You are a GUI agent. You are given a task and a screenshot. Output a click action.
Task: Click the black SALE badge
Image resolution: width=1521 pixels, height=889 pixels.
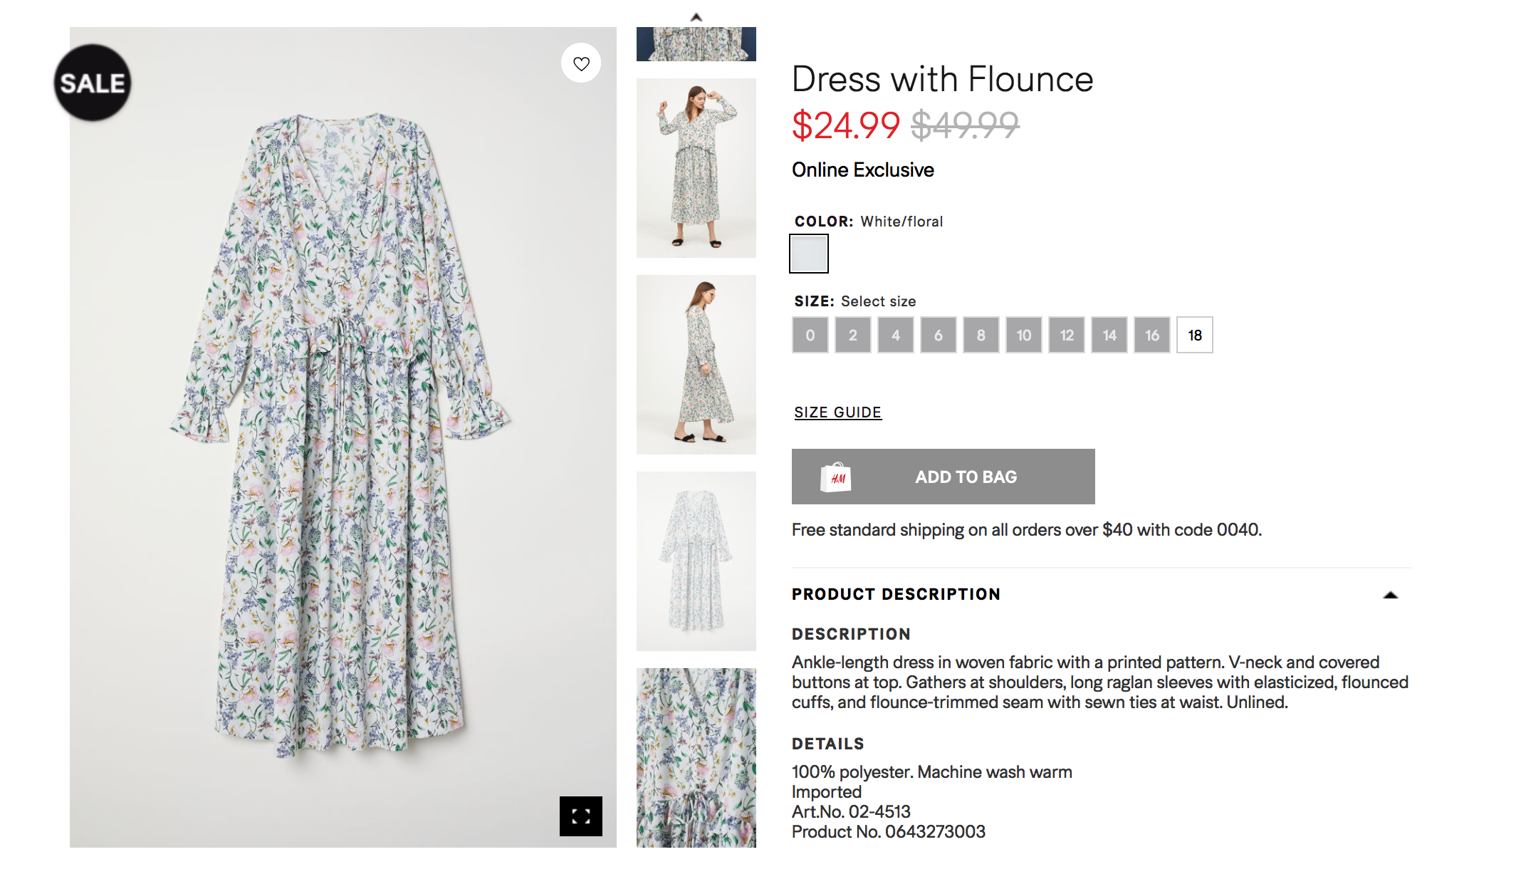tap(93, 83)
